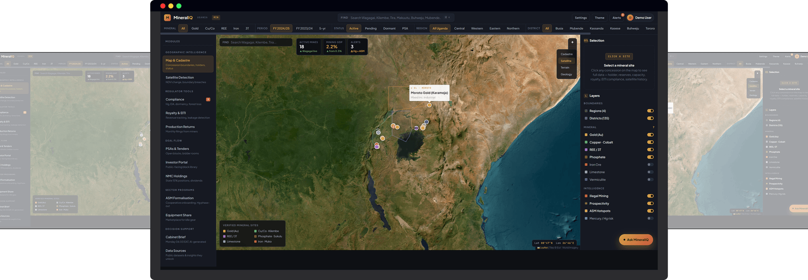Click the Active Mines stat card
Screen dimensions: 808x280
point(309,46)
